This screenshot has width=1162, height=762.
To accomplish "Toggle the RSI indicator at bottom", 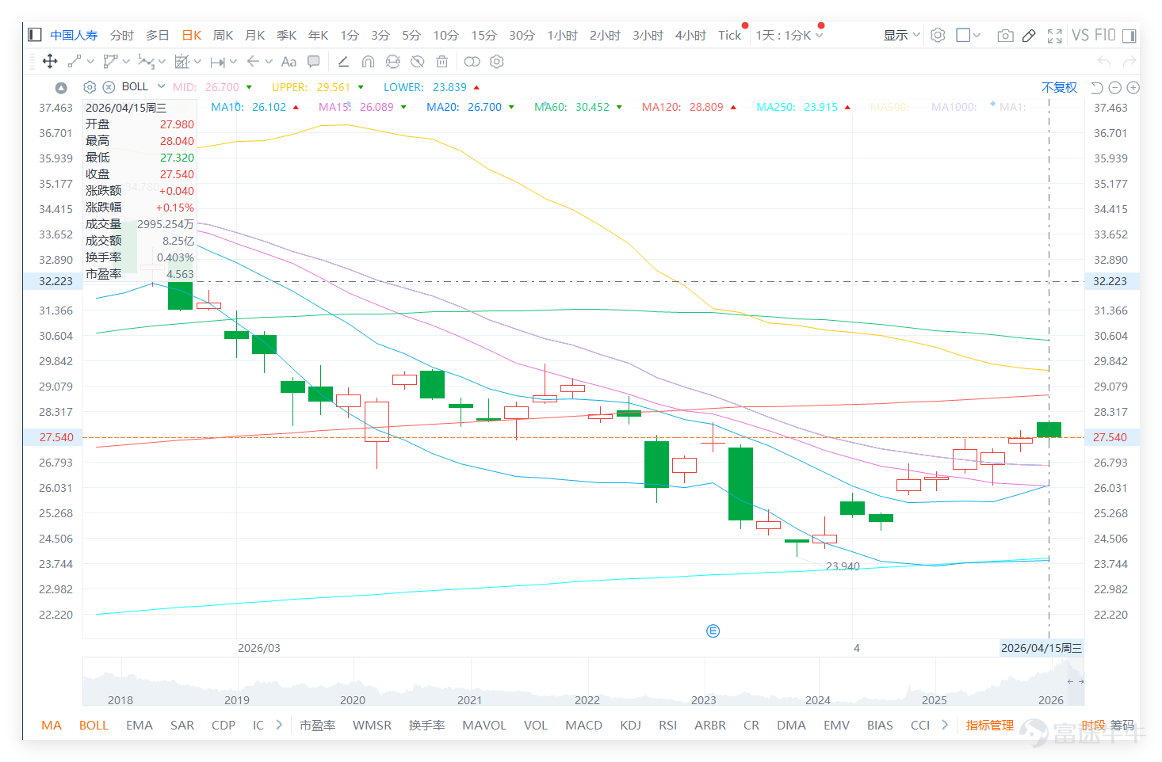I will [x=667, y=725].
